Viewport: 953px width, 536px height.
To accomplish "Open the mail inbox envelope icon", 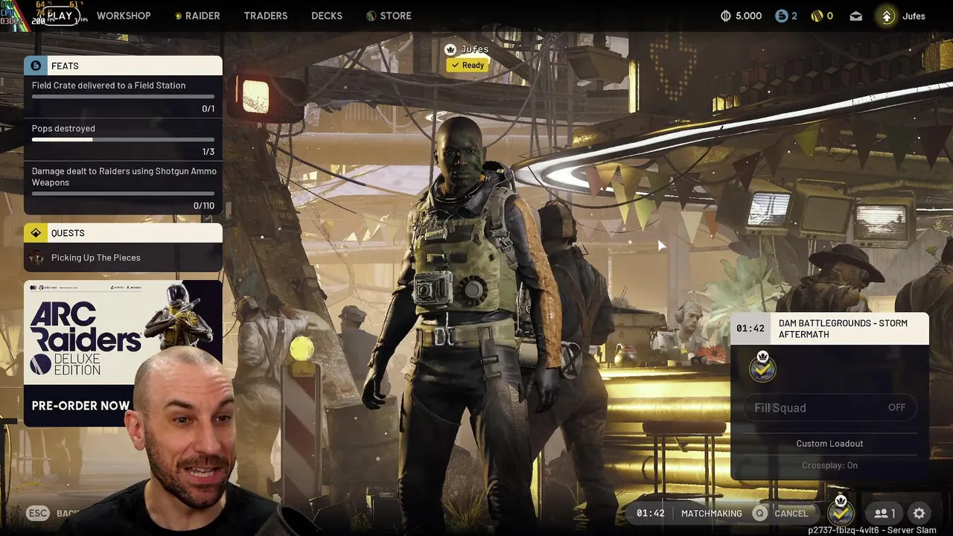I will pos(856,16).
